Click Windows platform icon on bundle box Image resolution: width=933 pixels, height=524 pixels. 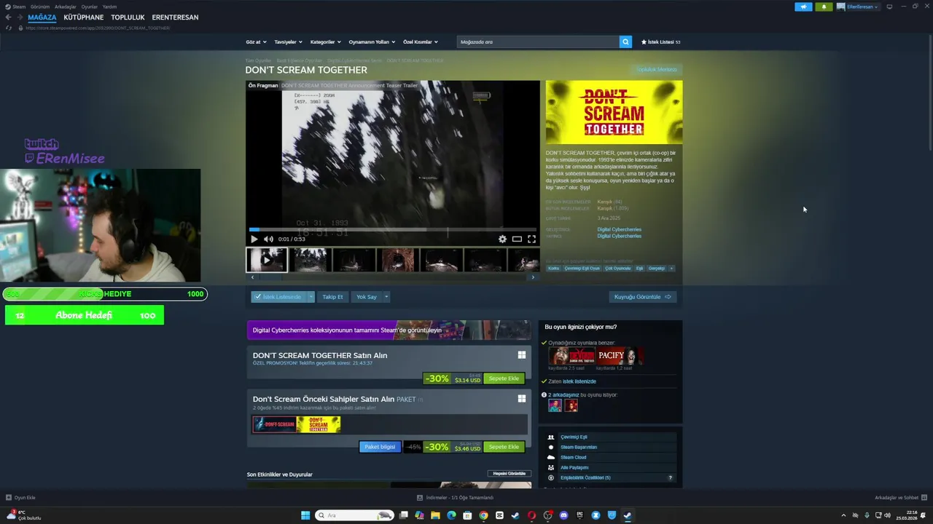click(522, 399)
